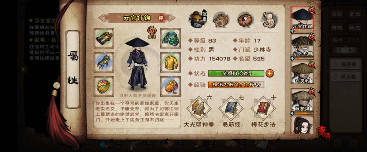Click the red 离开 leave button
Viewport: 367px width, 152px height.
click(324, 134)
